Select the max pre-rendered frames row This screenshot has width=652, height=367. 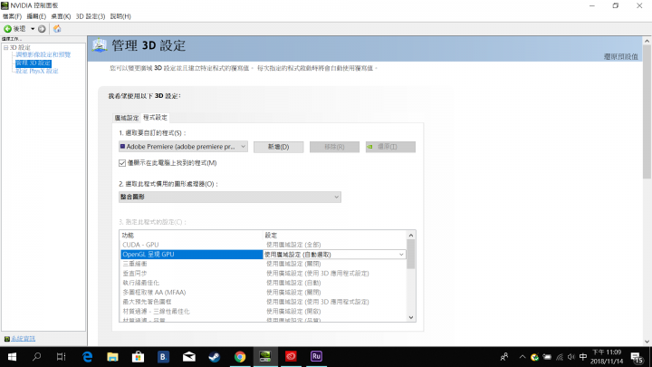(263, 302)
